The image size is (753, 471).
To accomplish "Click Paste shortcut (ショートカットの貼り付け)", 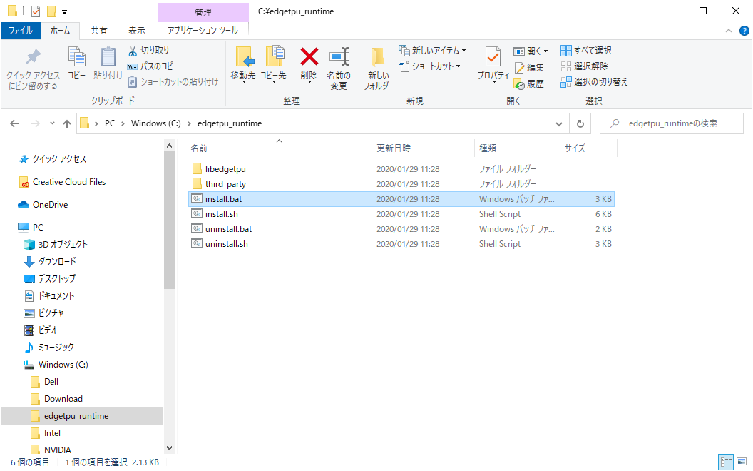I will coord(173,82).
